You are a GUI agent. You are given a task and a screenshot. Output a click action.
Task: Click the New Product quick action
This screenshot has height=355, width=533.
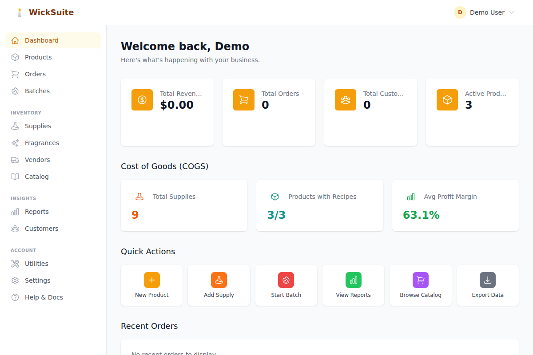151,280
